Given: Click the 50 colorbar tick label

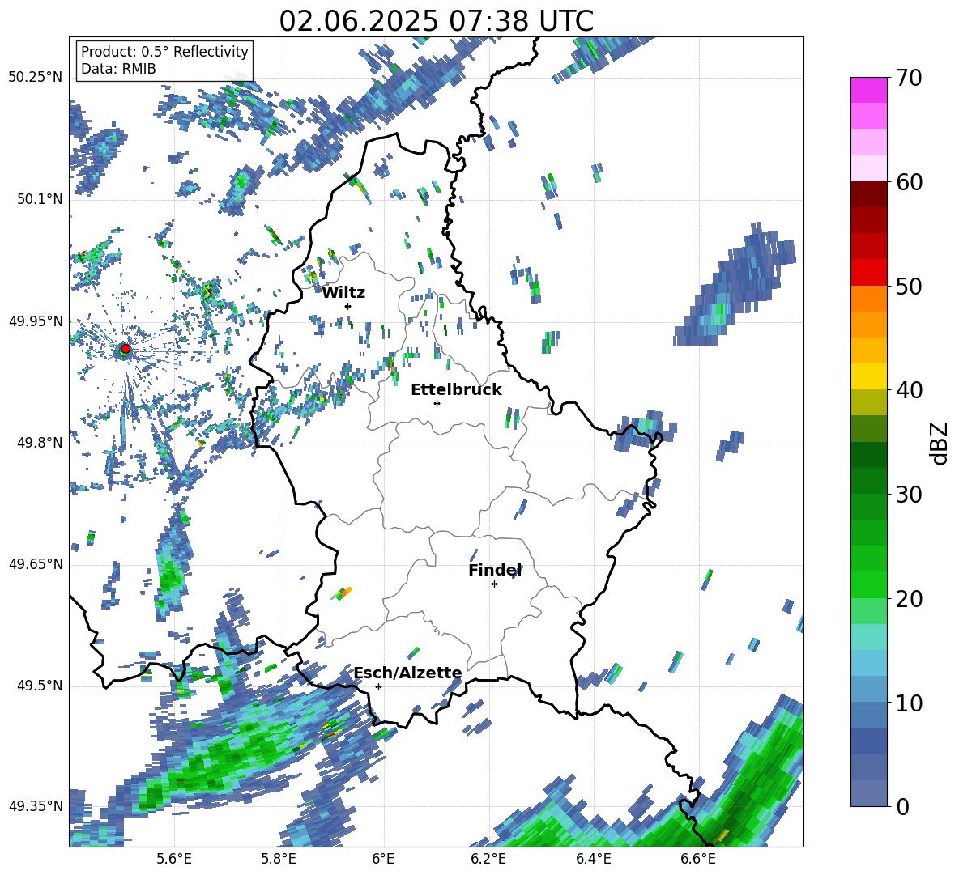Looking at the screenshot, I should pos(909,287).
